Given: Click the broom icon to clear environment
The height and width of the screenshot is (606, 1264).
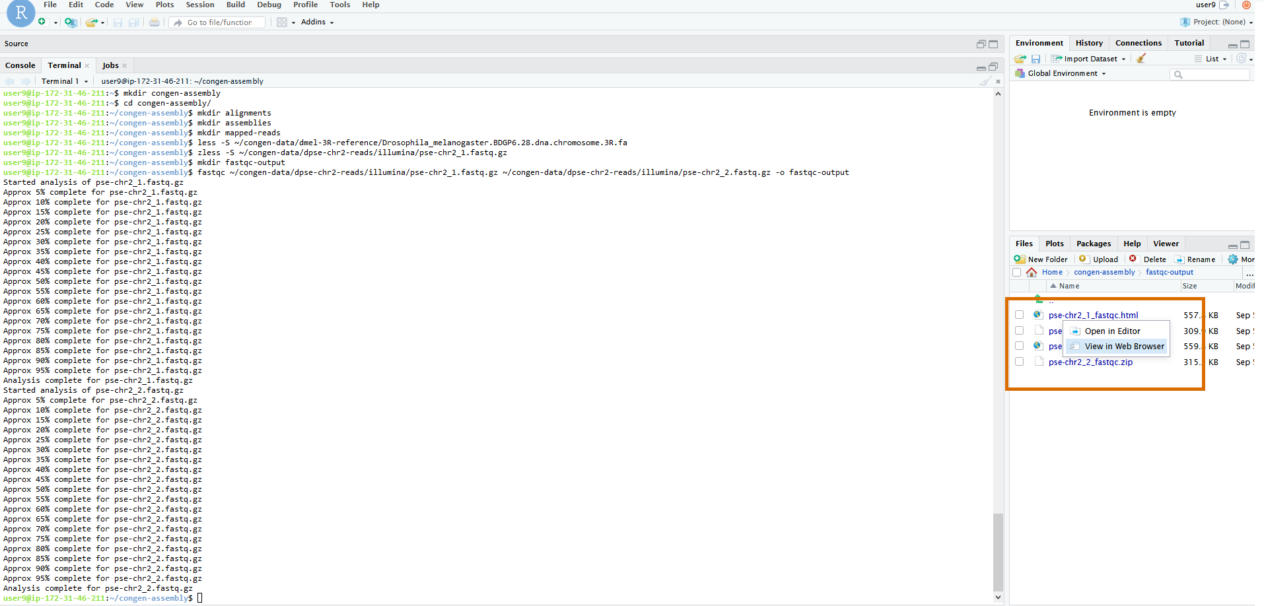Looking at the screenshot, I should coord(1141,59).
